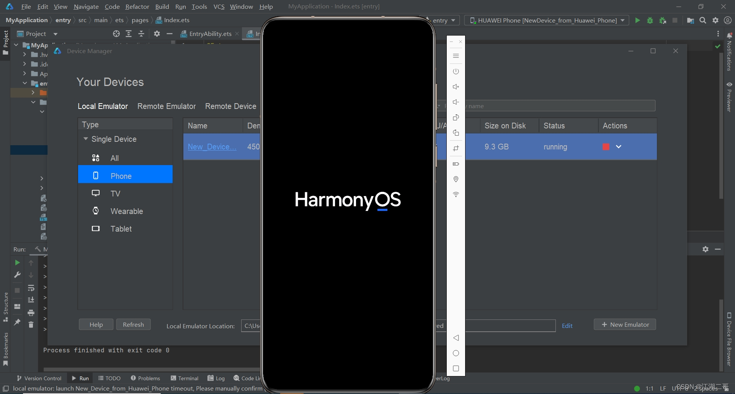735x394 pixels.
Task: Collapse MyApplication root tree node
Action: coord(16,45)
